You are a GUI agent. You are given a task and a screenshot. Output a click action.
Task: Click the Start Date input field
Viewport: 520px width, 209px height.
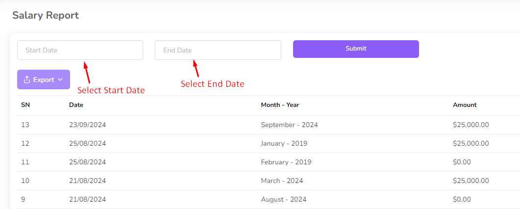(80, 50)
